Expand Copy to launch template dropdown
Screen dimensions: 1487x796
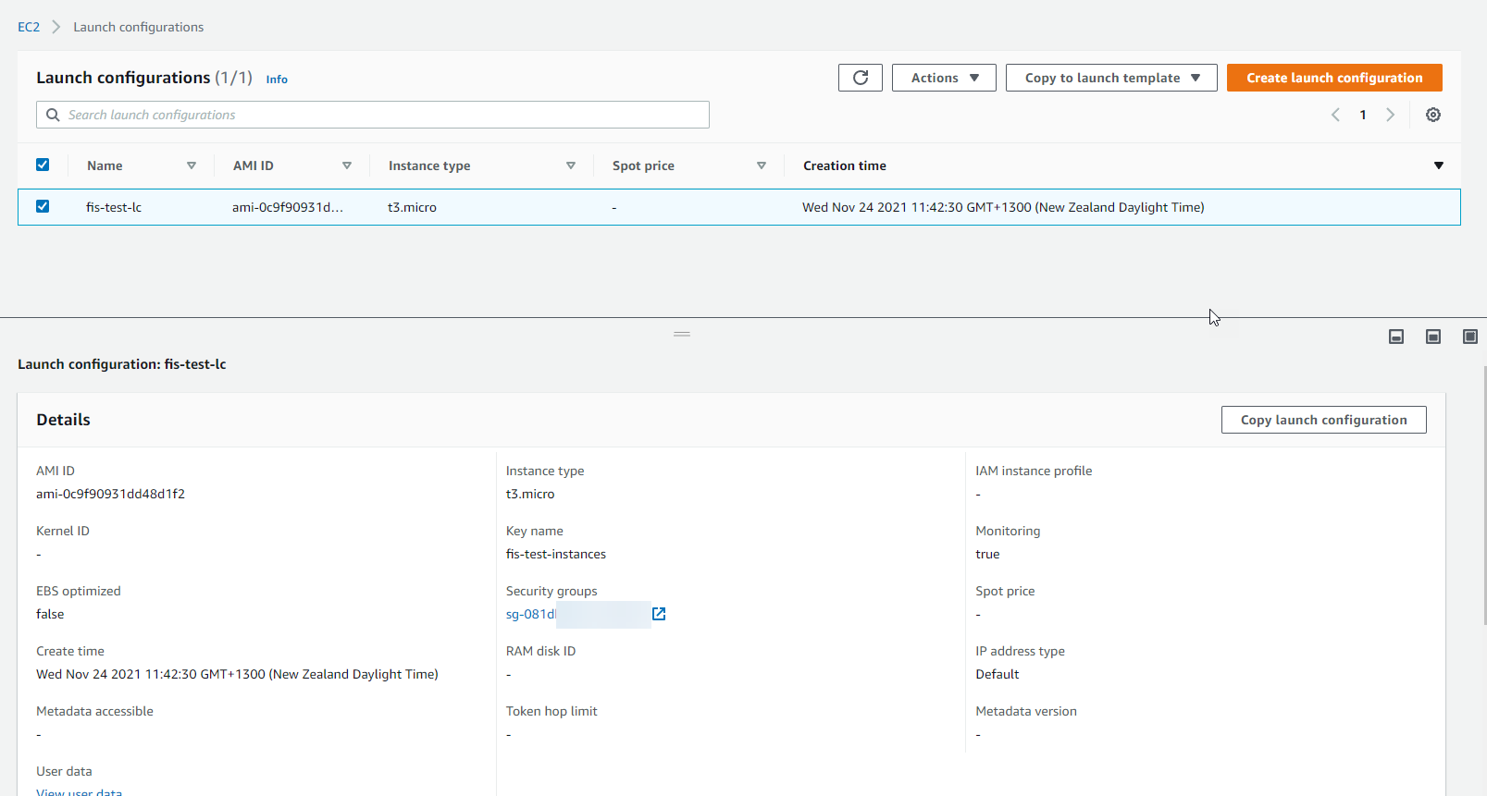pos(1110,78)
